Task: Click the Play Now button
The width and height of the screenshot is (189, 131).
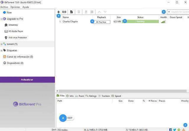Action: coord(102,22)
